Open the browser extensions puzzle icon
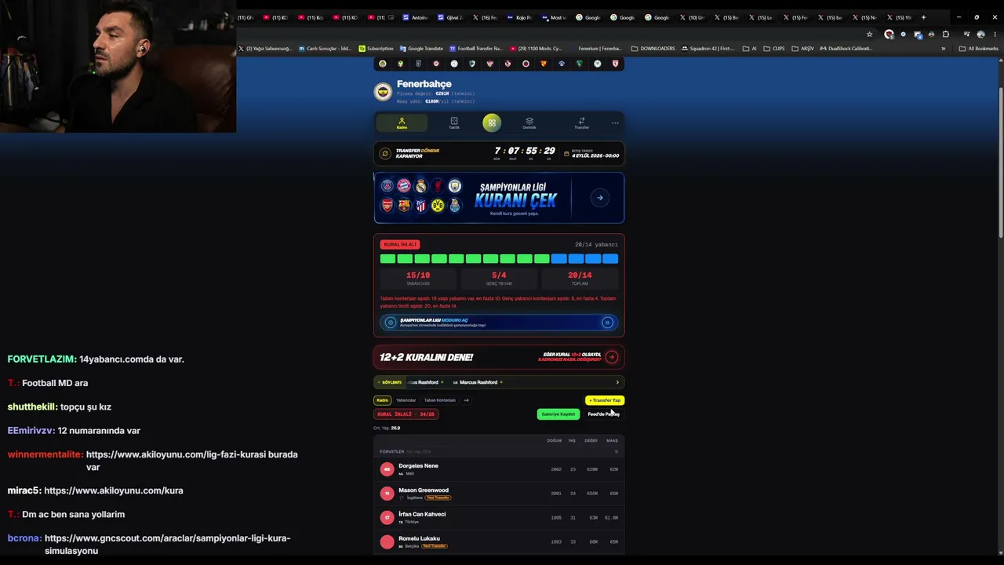The width and height of the screenshot is (1004, 565). [x=945, y=35]
